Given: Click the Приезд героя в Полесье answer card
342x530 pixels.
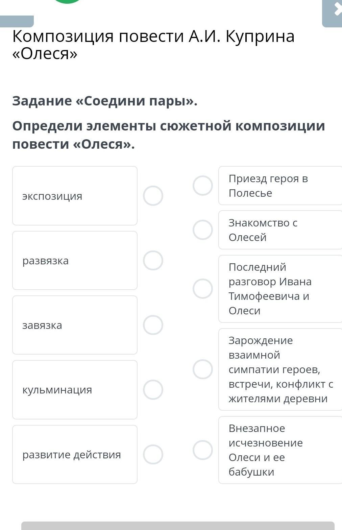Looking at the screenshot, I should 280,186.
